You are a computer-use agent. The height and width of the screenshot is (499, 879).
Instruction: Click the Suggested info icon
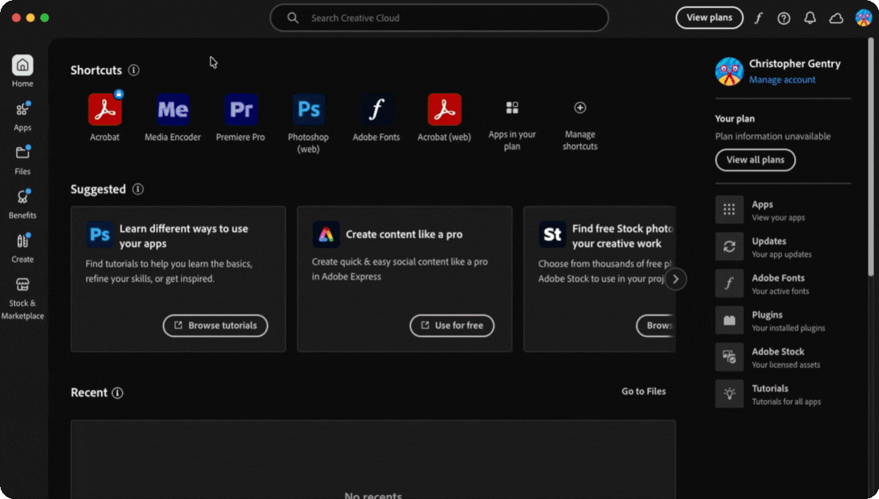click(x=138, y=189)
